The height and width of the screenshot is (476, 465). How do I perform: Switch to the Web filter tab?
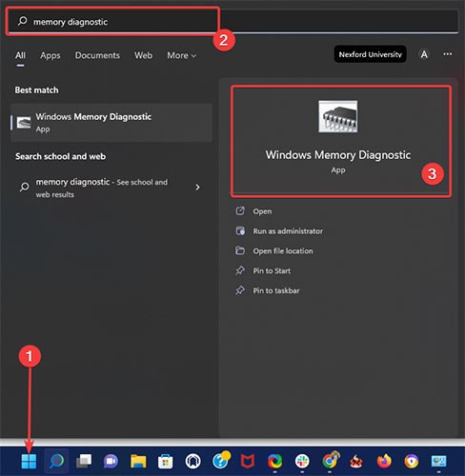click(143, 55)
